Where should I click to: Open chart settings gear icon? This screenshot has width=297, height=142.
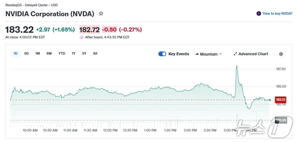[281, 54]
